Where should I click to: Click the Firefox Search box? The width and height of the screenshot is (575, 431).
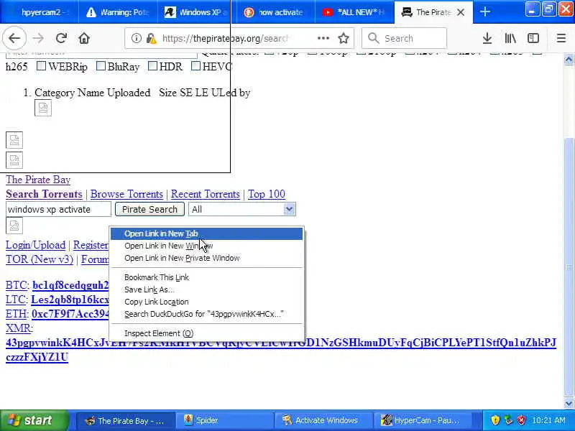coord(404,38)
